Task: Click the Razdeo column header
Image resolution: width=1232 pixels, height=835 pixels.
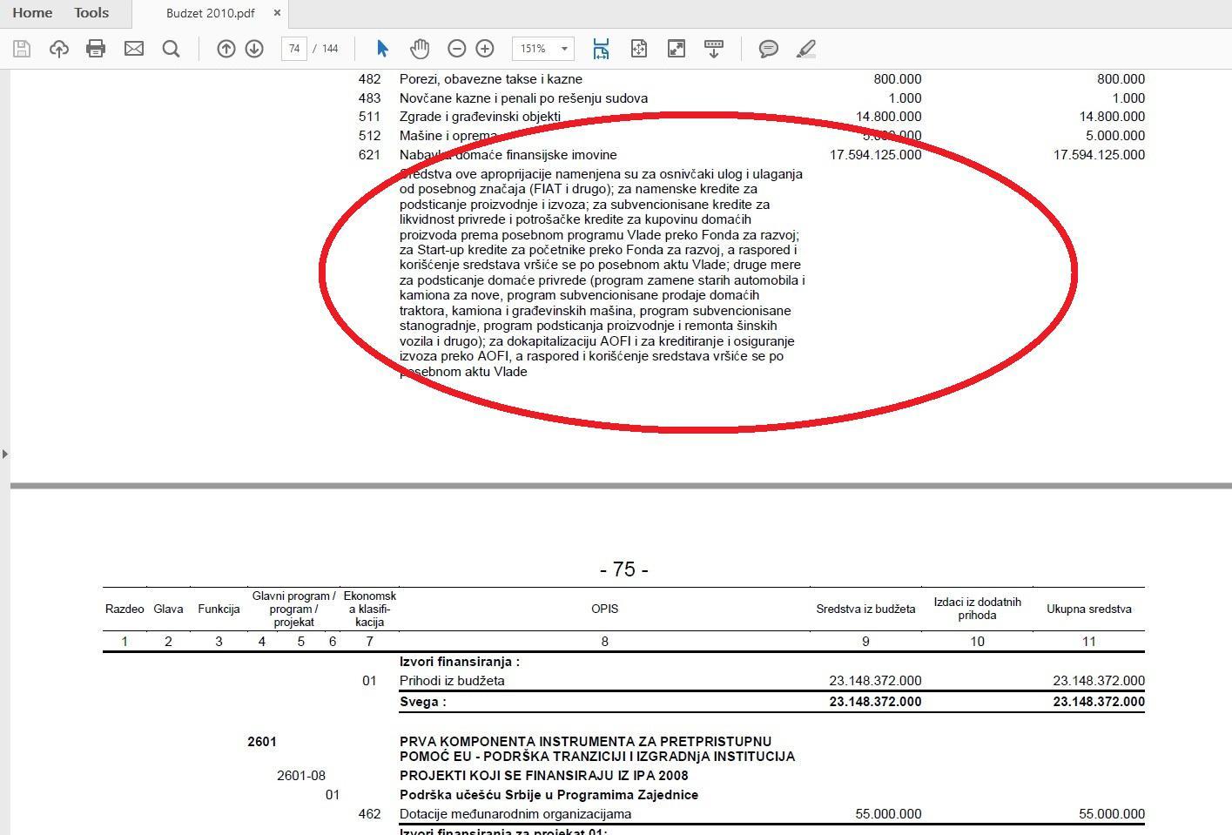Action: pos(125,609)
